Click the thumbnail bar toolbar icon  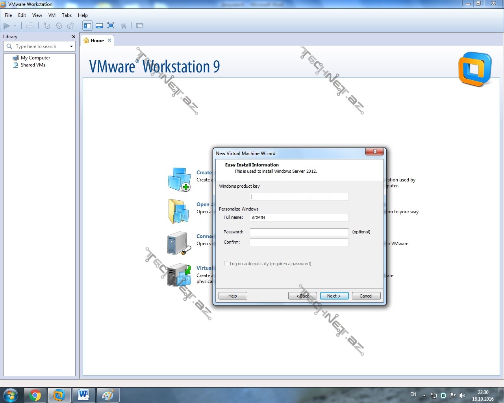(x=99, y=26)
